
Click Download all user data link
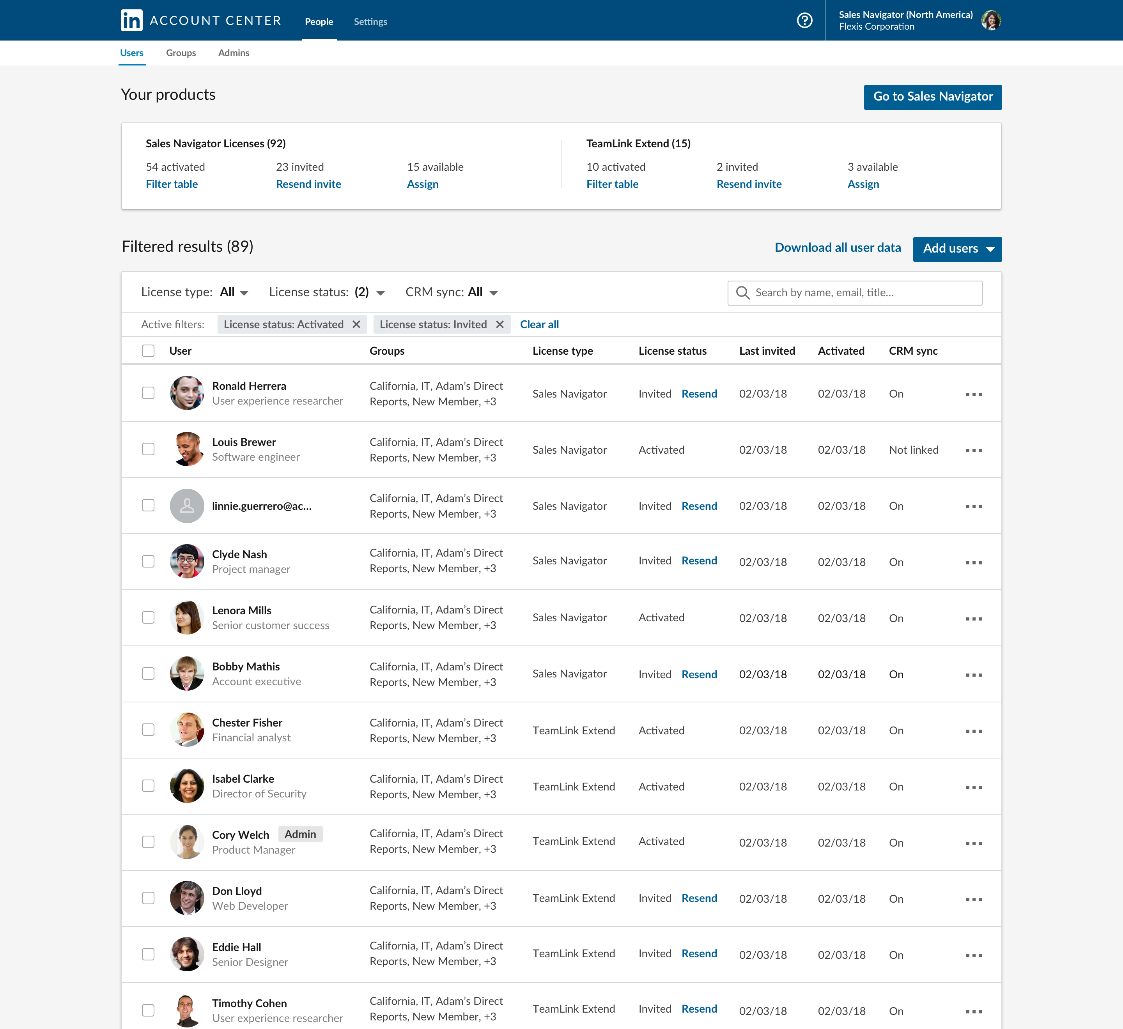coord(837,248)
